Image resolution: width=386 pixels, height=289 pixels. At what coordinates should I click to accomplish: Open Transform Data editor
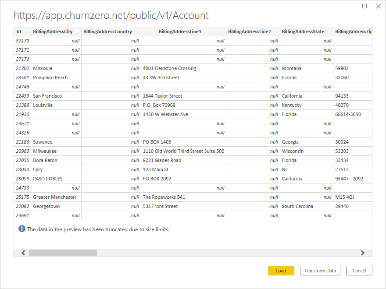[320, 271]
